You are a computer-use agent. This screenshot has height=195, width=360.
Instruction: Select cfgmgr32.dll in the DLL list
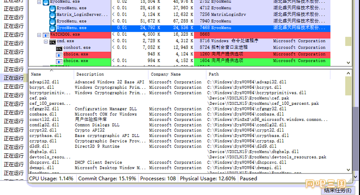pyautogui.click(x=44, y=109)
